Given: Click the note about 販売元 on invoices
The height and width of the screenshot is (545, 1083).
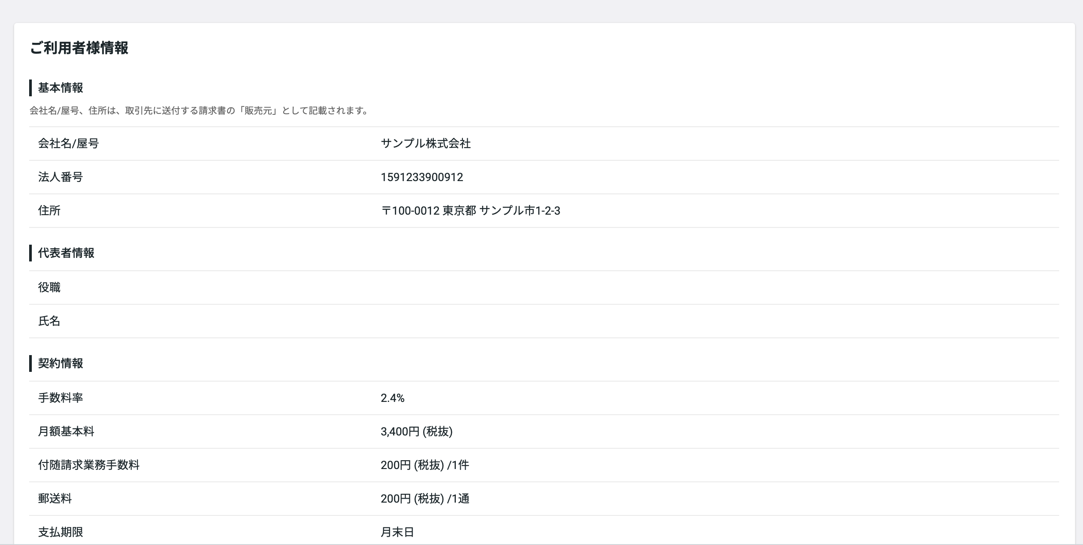Looking at the screenshot, I should point(200,110).
